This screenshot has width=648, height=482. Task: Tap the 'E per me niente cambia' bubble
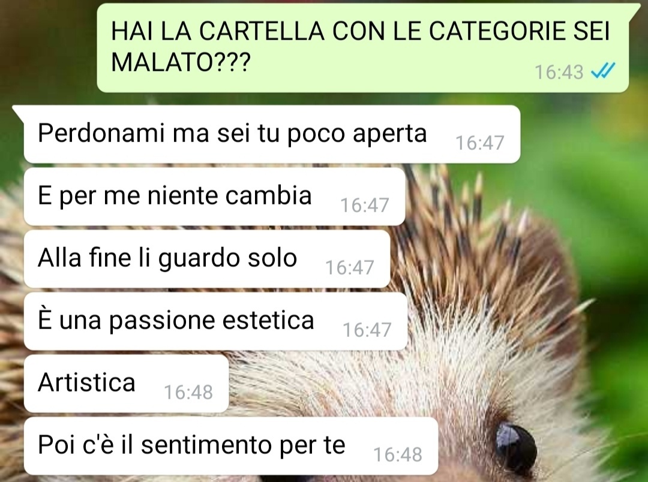coord(214,197)
